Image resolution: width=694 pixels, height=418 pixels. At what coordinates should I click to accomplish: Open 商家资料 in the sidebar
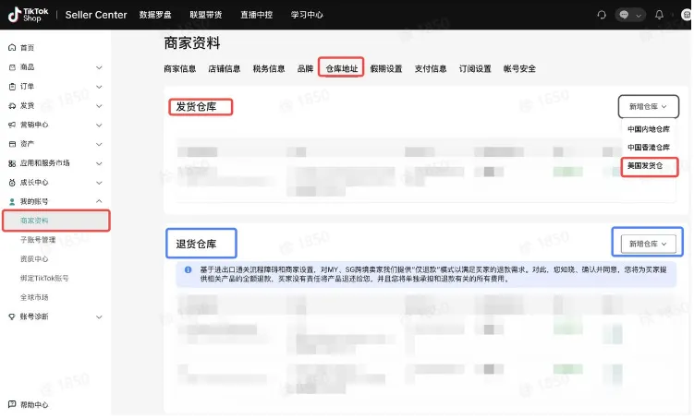point(56,221)
